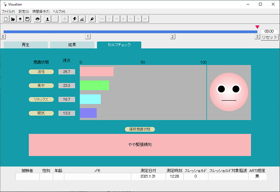Click the fast forward playback button
Image resolution: width=280 pixels, height=192 pixels.
tap(131, 19)
